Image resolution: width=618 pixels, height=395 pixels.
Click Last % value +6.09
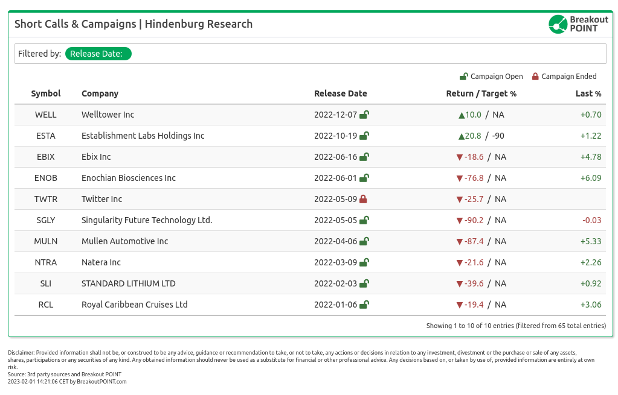pyautogui.click(x=591, y=179)
